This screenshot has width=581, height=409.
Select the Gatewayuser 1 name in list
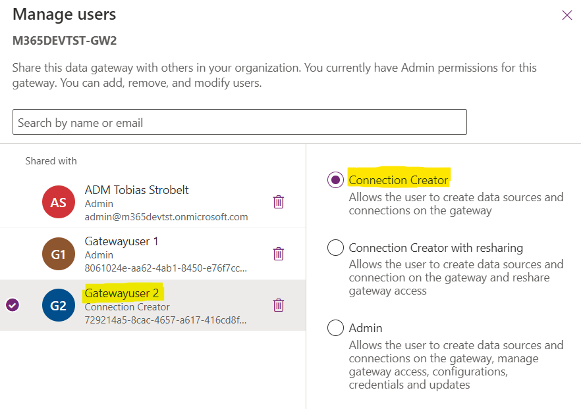121,241
